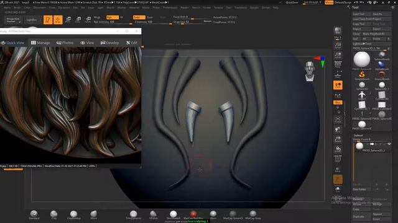Select the Scale transform icon in top shelf
The image size is (398, 223).
point(78,20)
